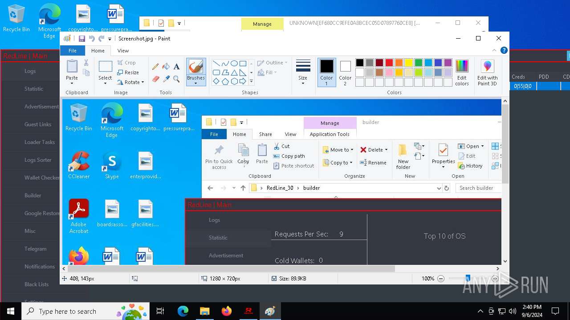Open Telegram in the RedLine sidebar

[36, 249]
